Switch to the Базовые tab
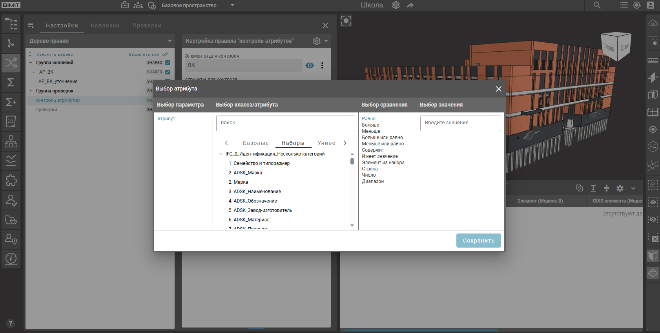This screenshot has width=660, height=333. coord(255,143)
